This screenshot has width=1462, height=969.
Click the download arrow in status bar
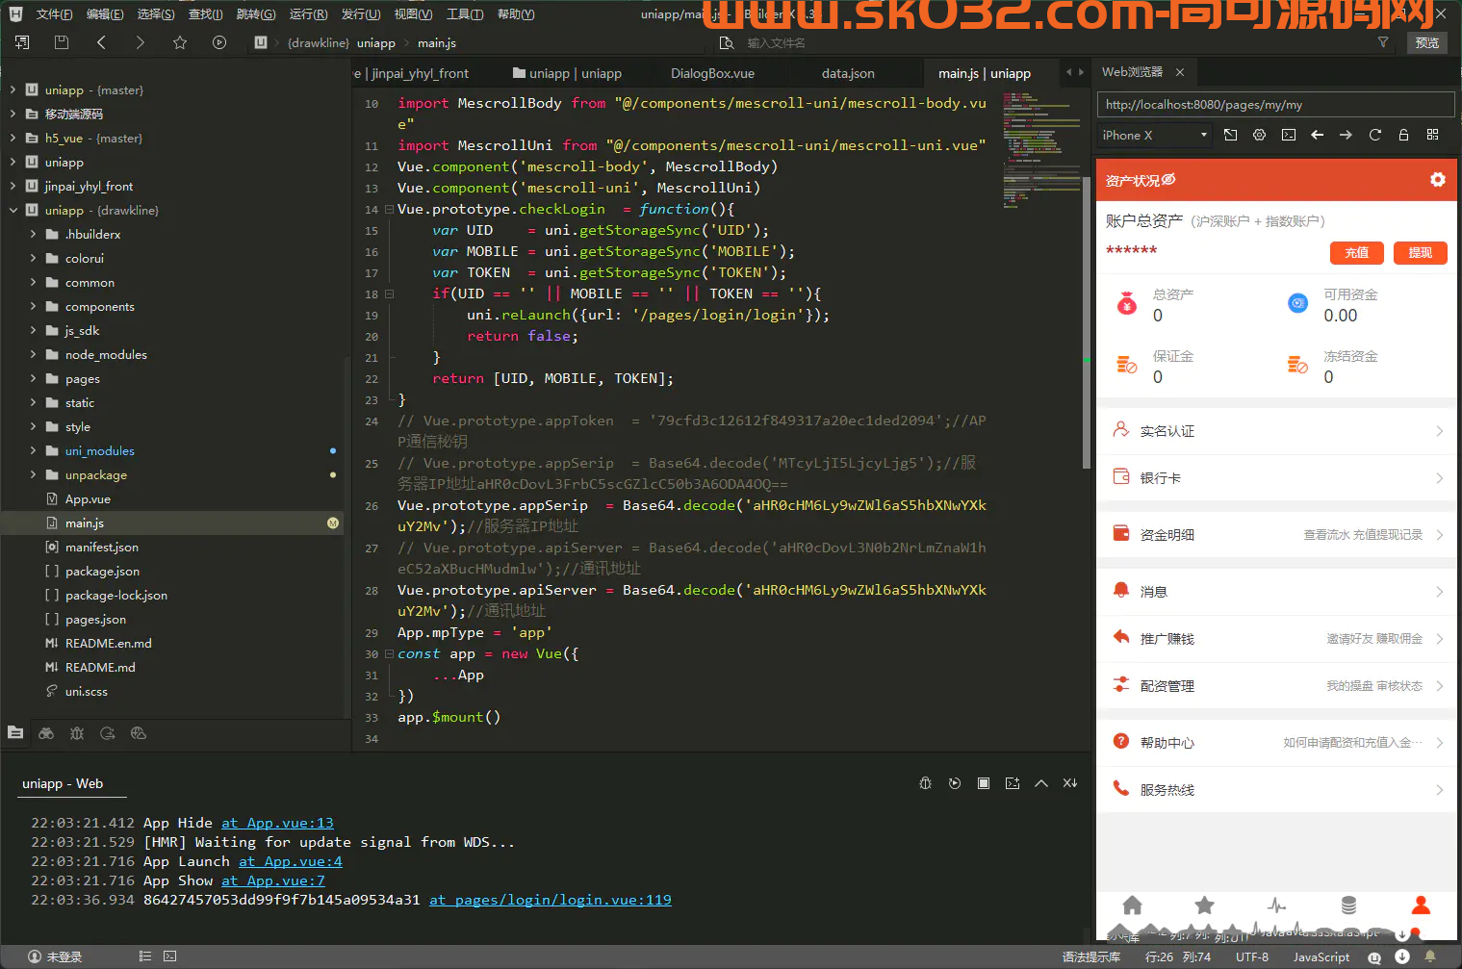[x=1402, y=956]
